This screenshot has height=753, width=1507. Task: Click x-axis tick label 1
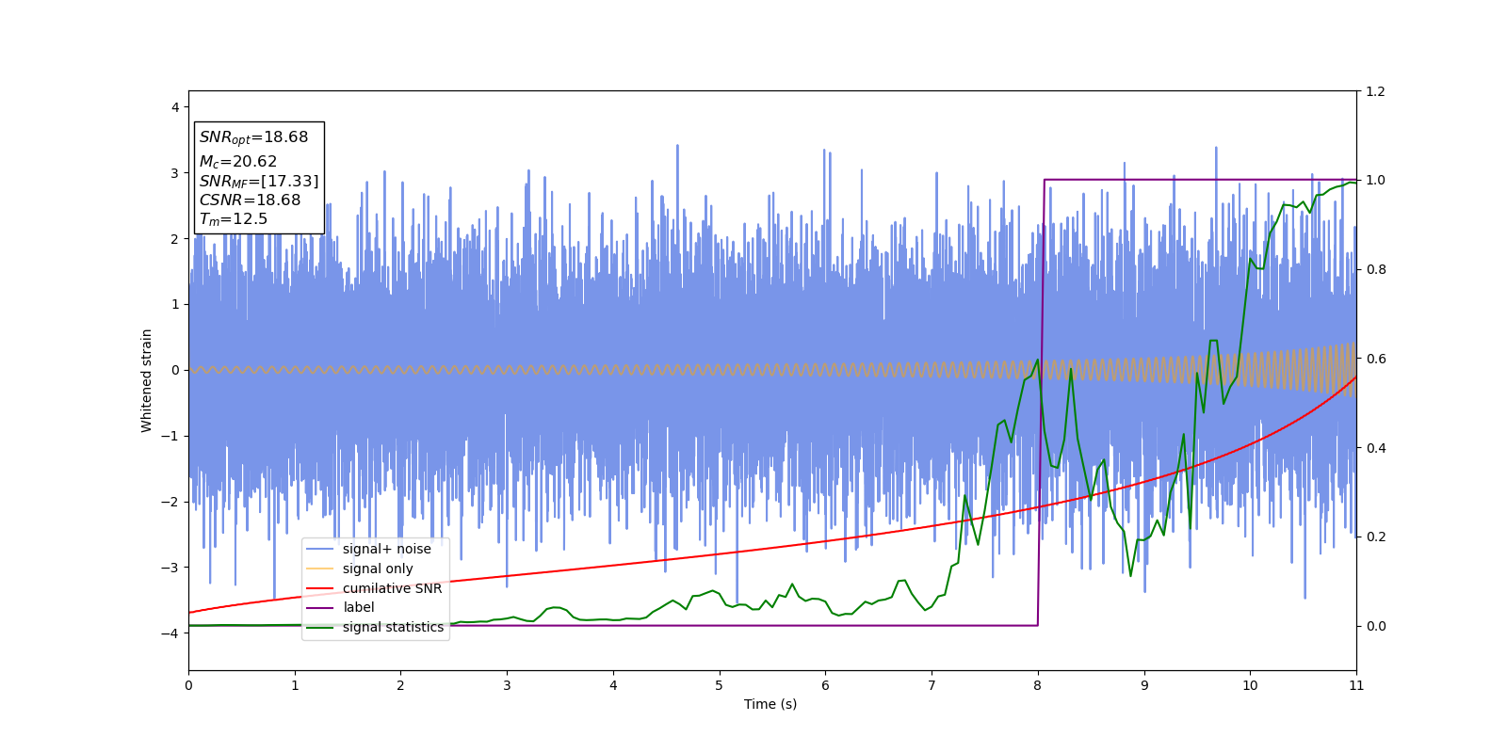tap(295, 685)
